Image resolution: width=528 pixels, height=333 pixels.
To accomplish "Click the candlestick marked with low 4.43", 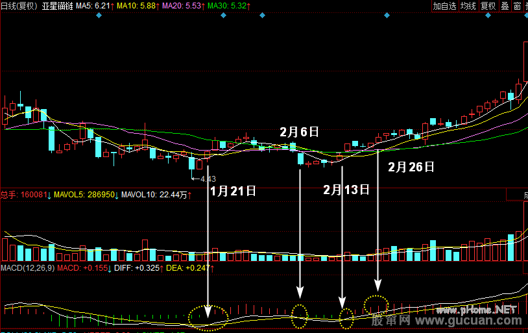I will click(x=191, y=165).
